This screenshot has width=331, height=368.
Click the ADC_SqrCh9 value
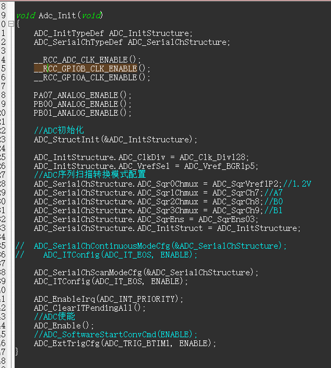click(236, 210)
